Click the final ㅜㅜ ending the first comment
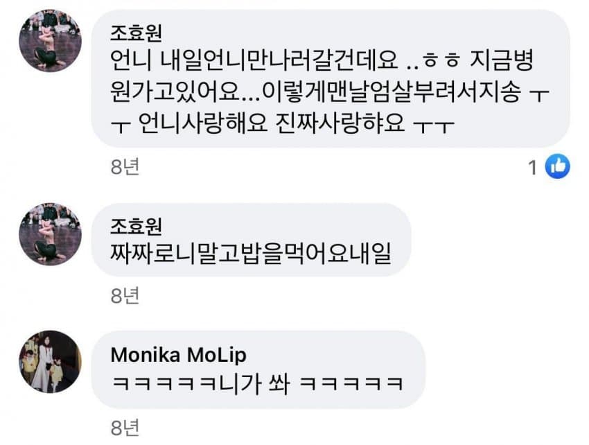The height and width of the screenshot is (445, 589). [x=434, y=125]
